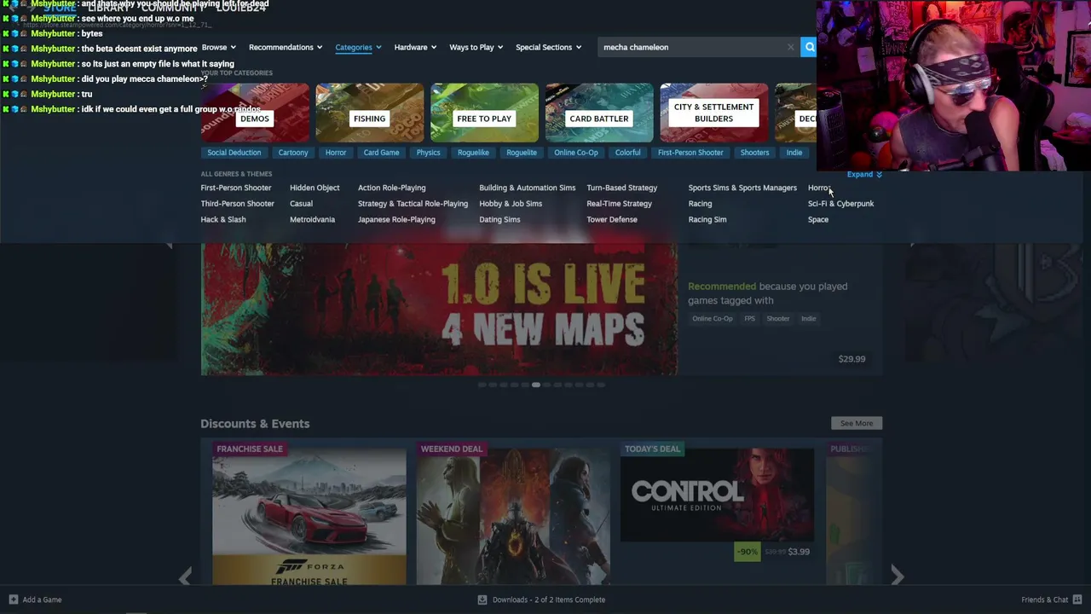Open the Demos category tile
The width and height of the screenshot is (1091, 614).
255,113
